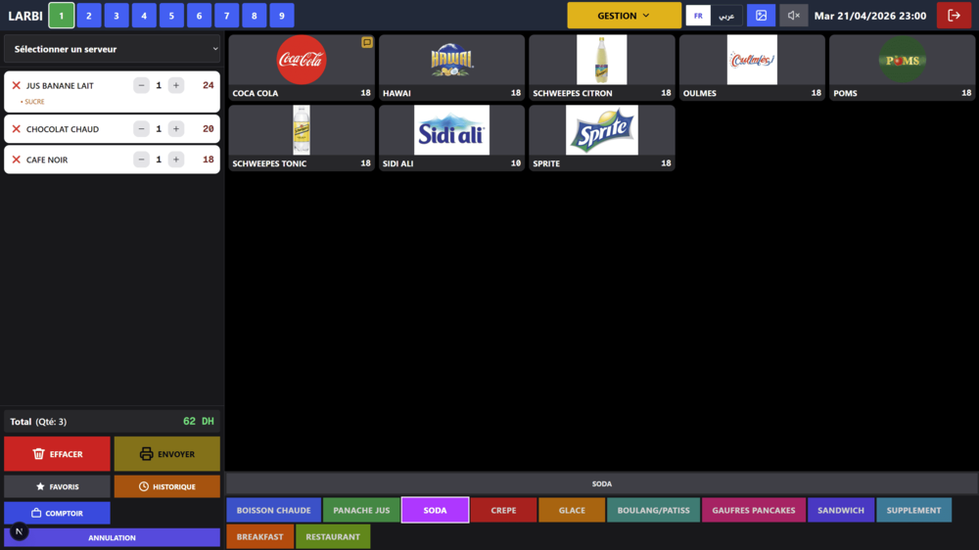Open note icon on Coca Cola card
This screenshot has height=550, width=979.
pos(366,42)
